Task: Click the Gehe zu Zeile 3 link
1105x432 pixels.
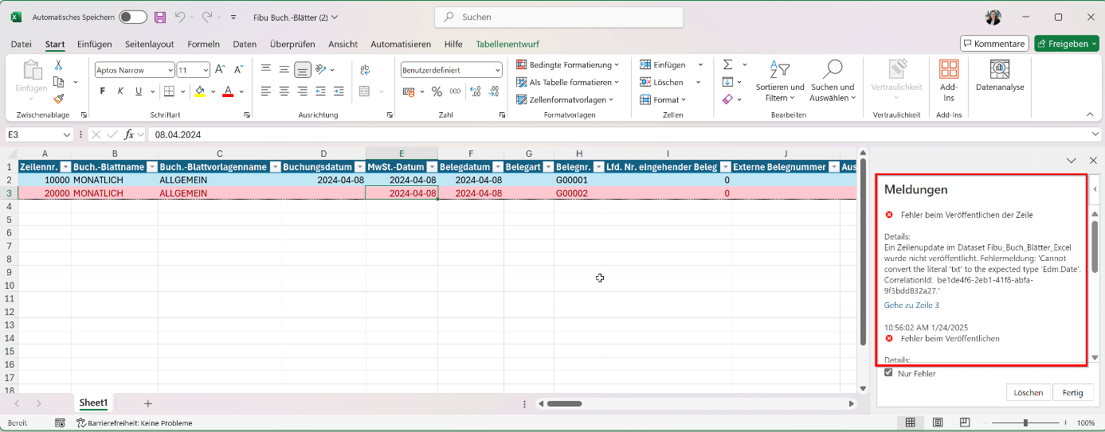Action: click(911, 306)
